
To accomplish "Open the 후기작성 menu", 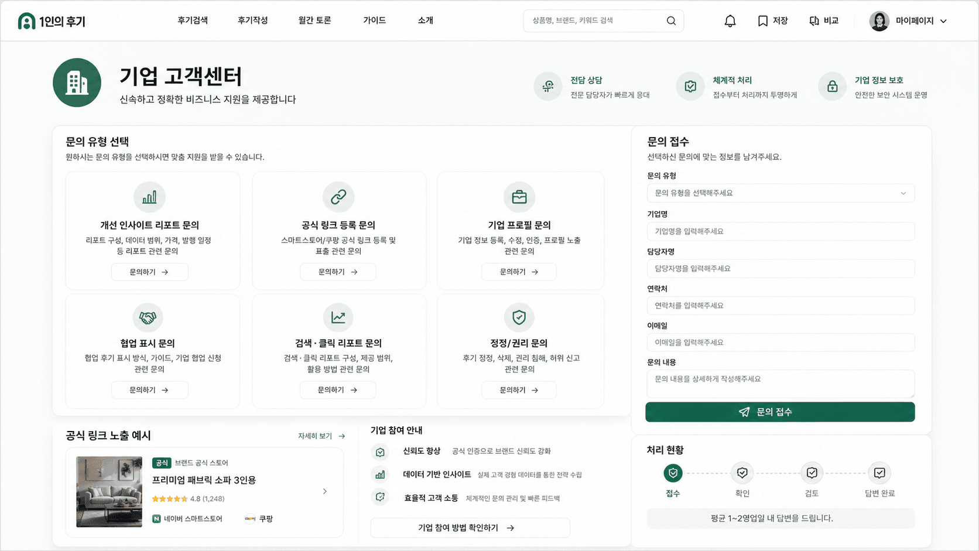I will pos(252,20).
